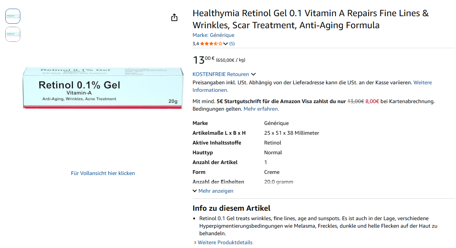This screenshot has width=456, height=248.
Task: Click the Info zu diesem Artikel heading
Action: pyautogui.click(x=231, y=208)
